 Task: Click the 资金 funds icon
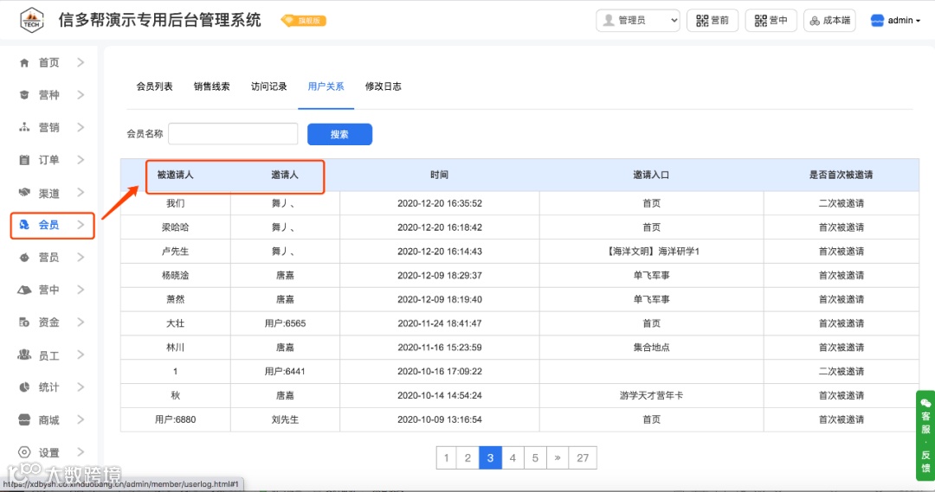(24, 323)
